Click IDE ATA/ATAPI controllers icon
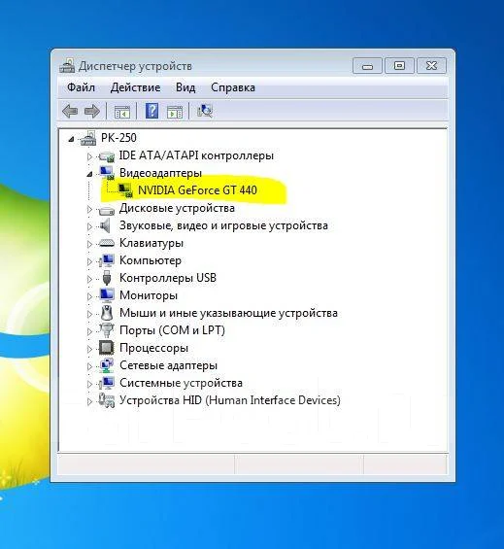This screenshot has width=504, height=549. pos(107,156)
